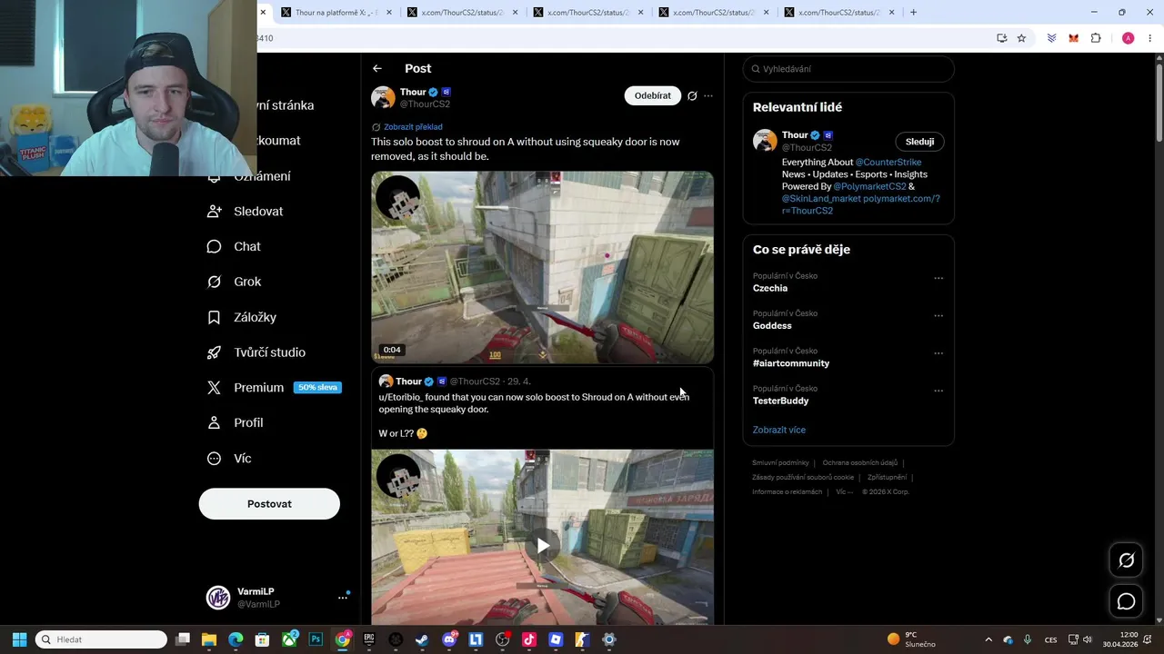Open TikTok from the taskbar
Viewport: 1164px width, 654px height.
(x=529, y=639)
